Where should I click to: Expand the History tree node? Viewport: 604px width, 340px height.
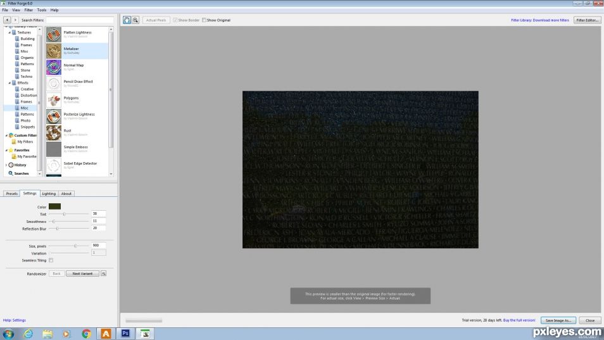pos(6,165)
